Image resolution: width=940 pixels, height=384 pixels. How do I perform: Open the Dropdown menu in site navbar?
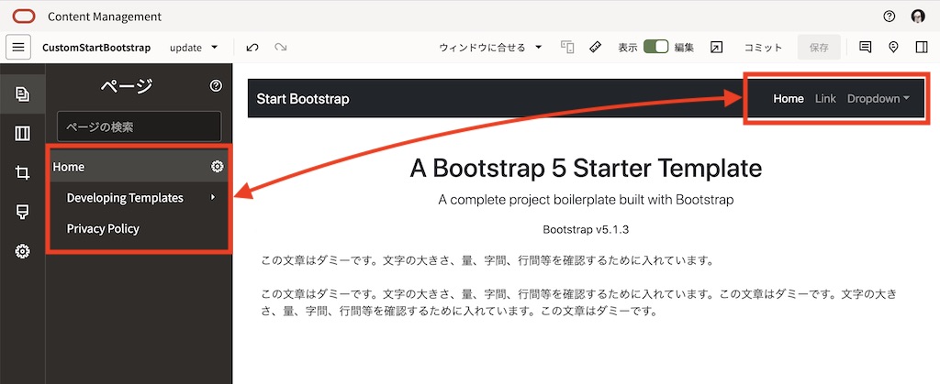tap(878, 99)
